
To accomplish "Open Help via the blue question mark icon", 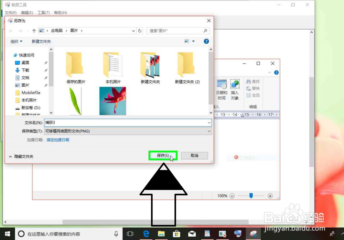I will coord(206,41).
